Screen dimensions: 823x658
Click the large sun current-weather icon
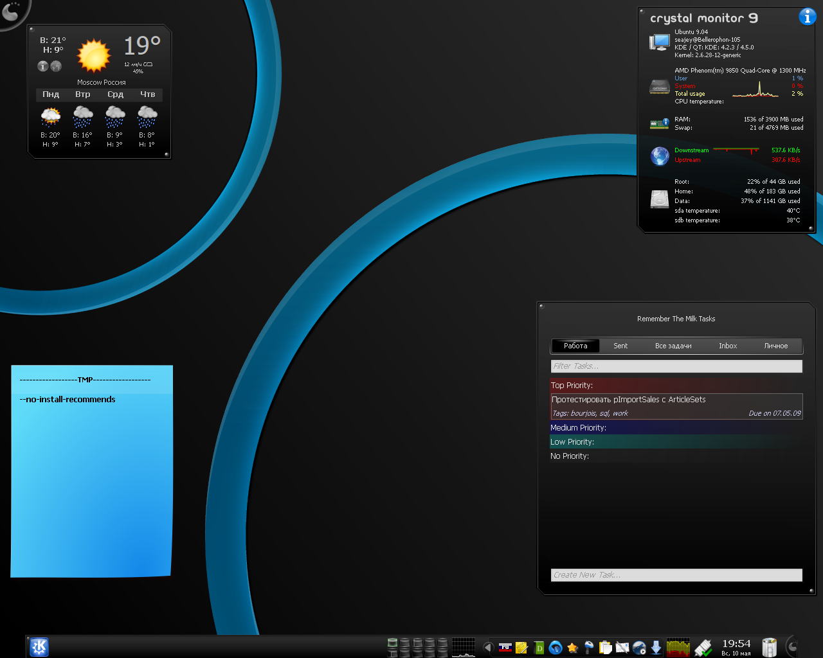[x=94, y=56]
